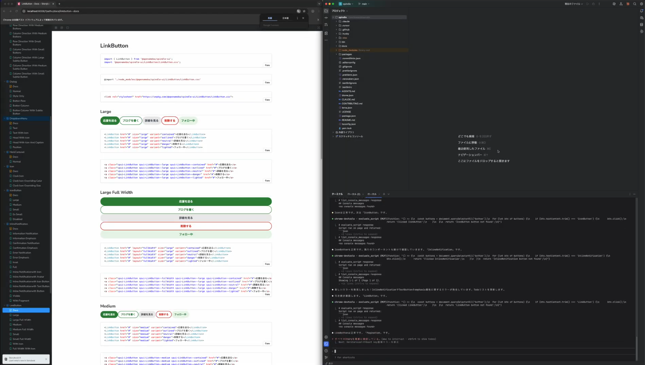The height and width of the screenshot is (365, 645).
Task: Open the Commit tool window icon
Action: [326, 18]
